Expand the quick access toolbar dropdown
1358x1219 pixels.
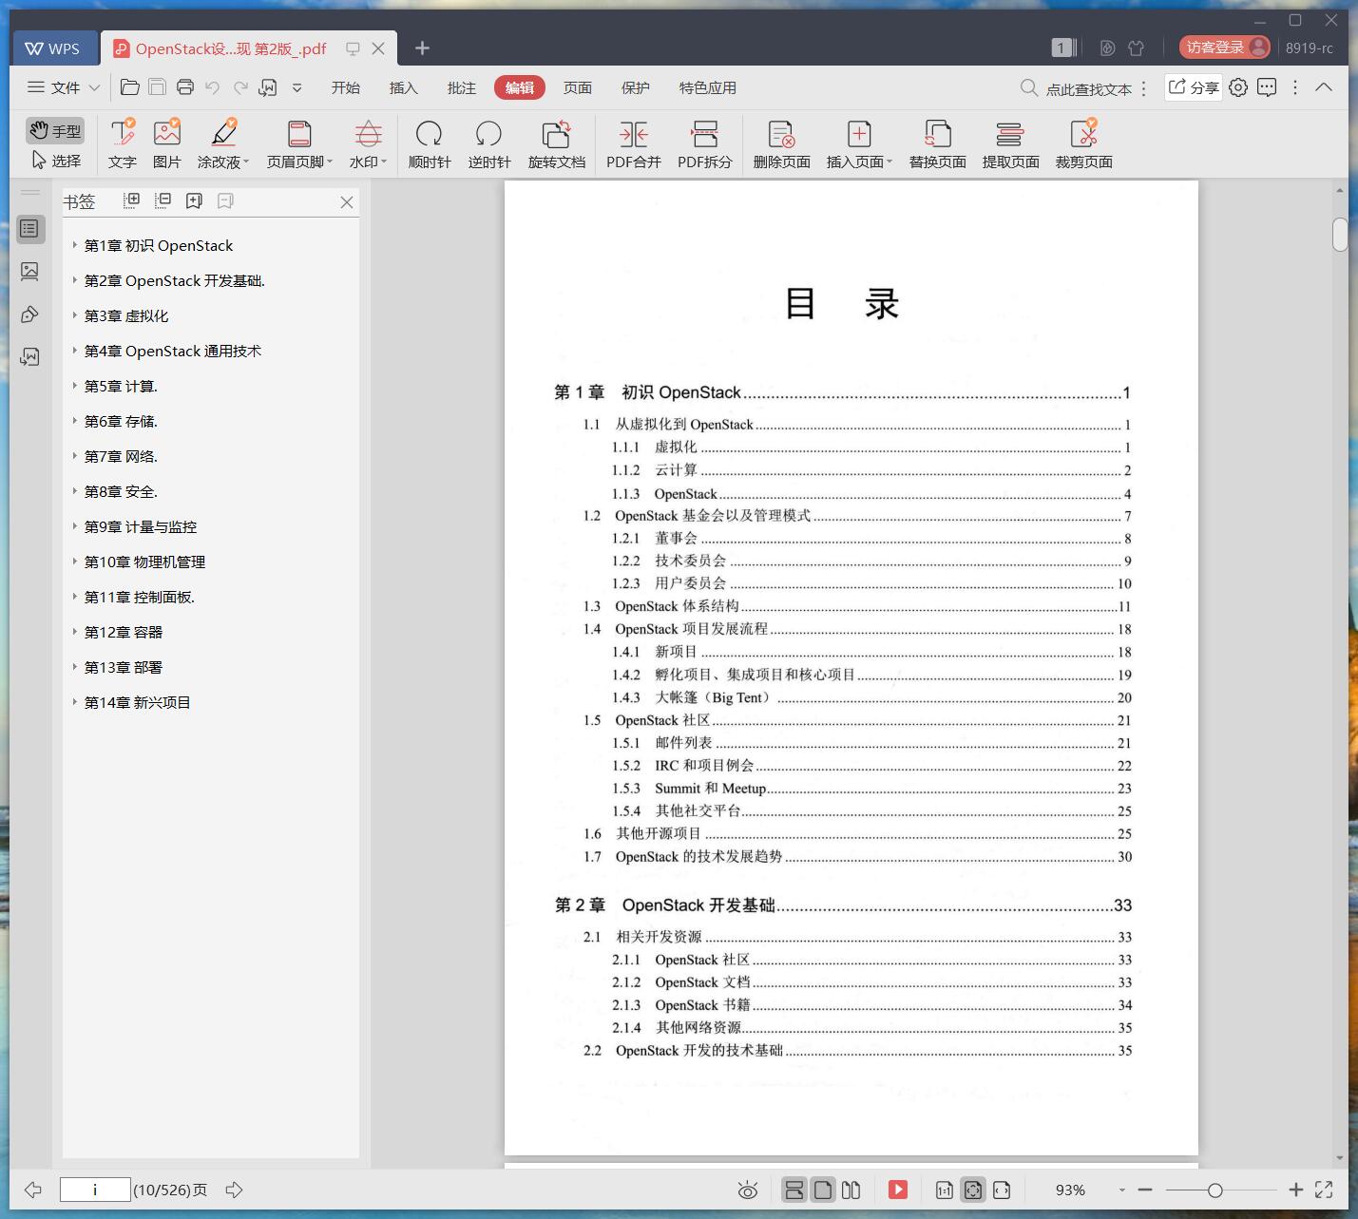pos(296,87)
